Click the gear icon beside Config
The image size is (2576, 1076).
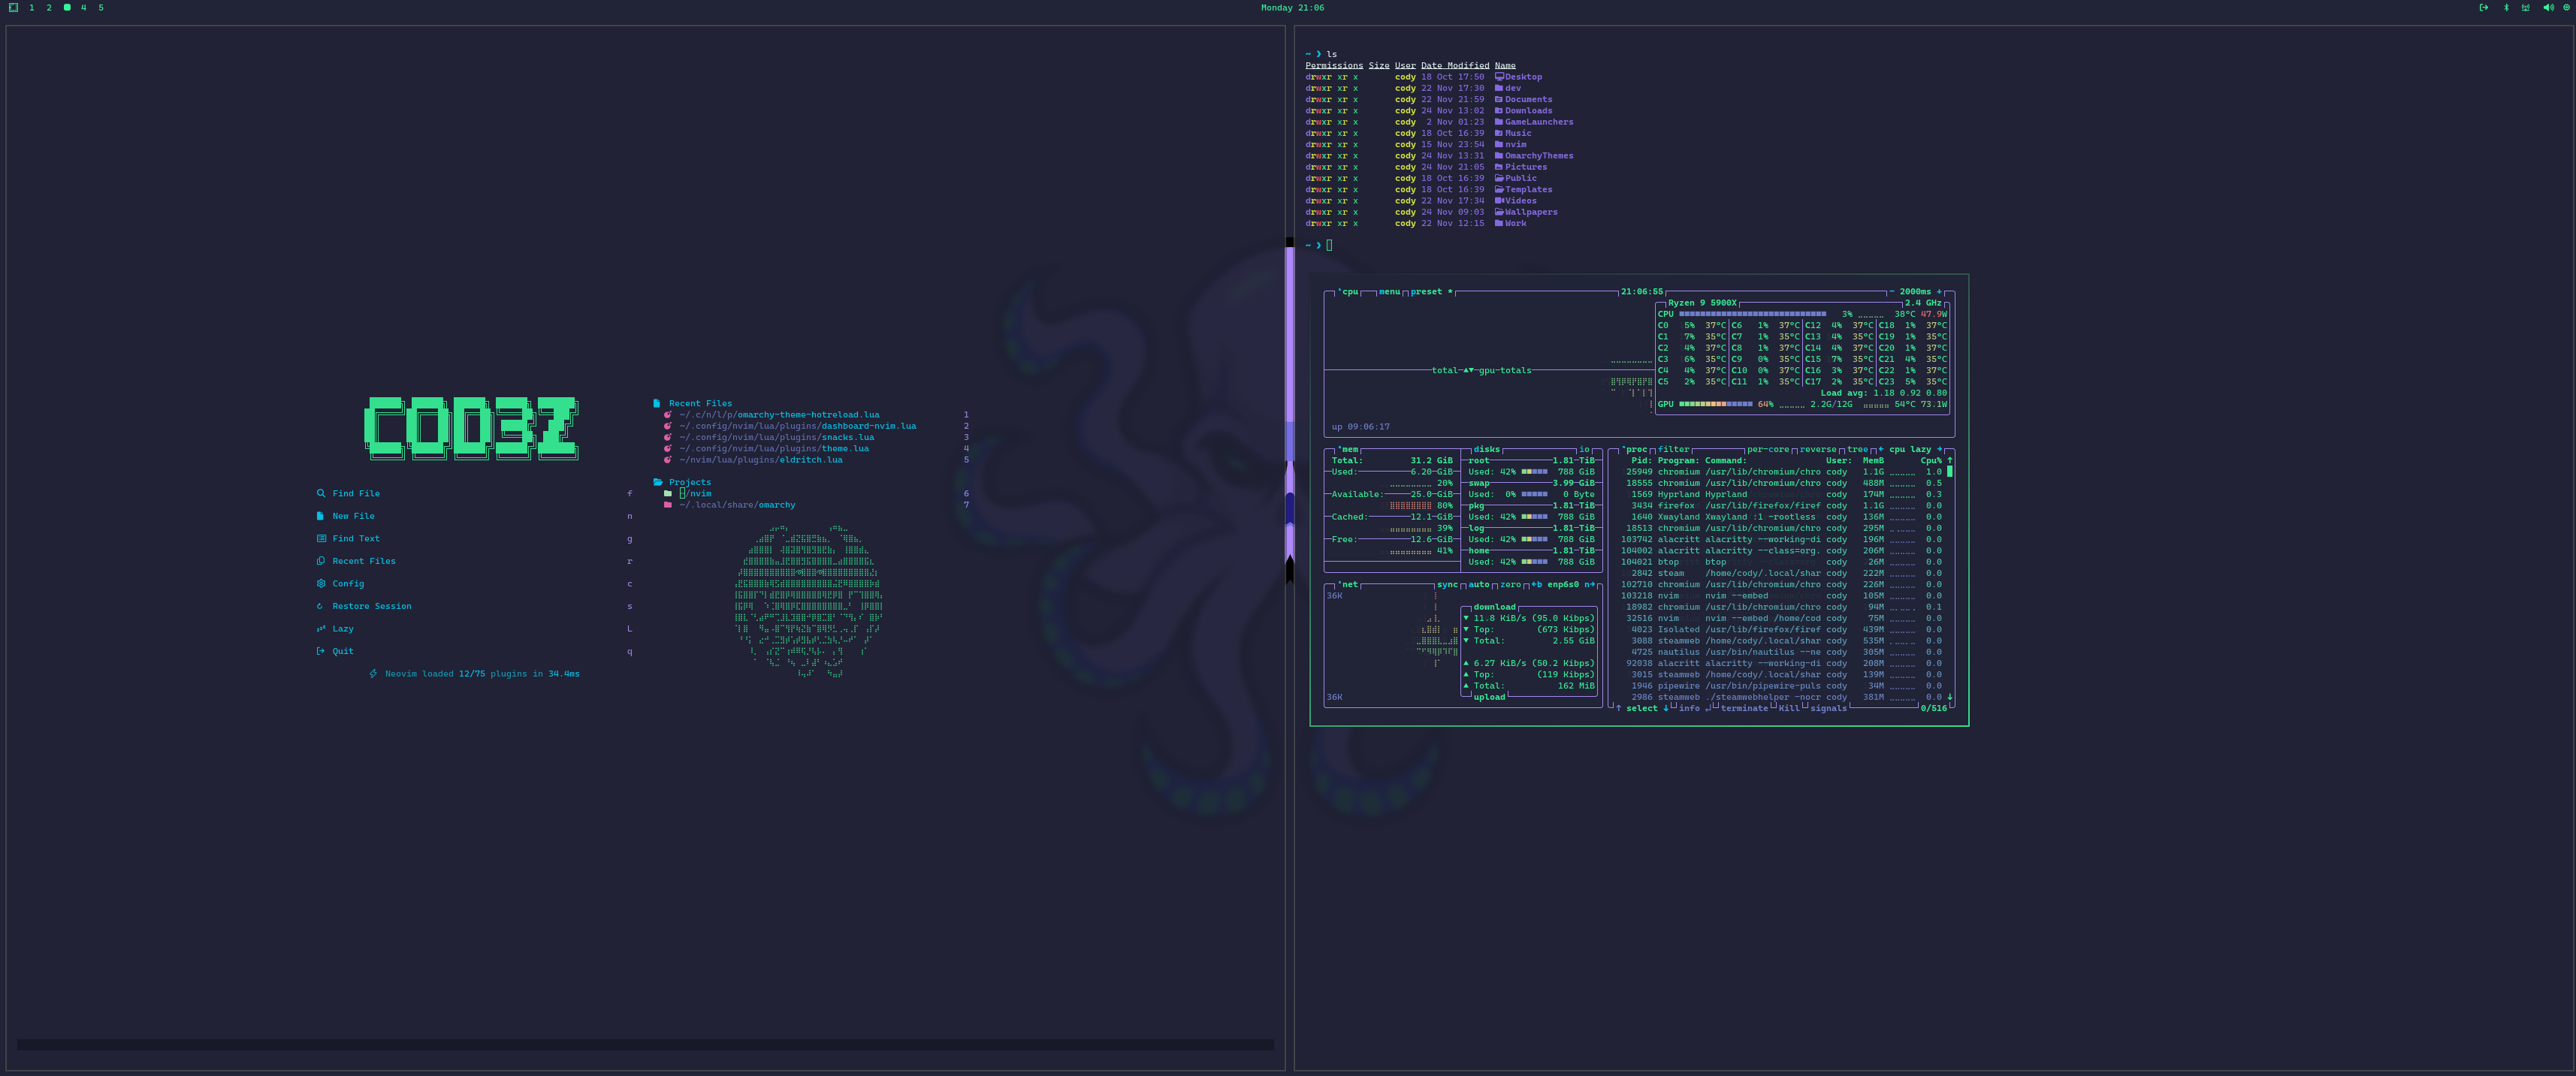321,583
